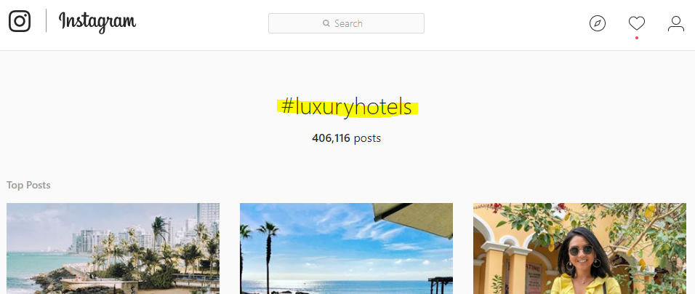The image size is (695, 294).
Task: Click the Top Posts section label
Action: click(28, 185)
